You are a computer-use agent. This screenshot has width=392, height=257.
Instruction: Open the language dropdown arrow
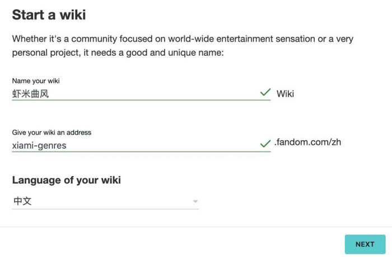[195, 202]
